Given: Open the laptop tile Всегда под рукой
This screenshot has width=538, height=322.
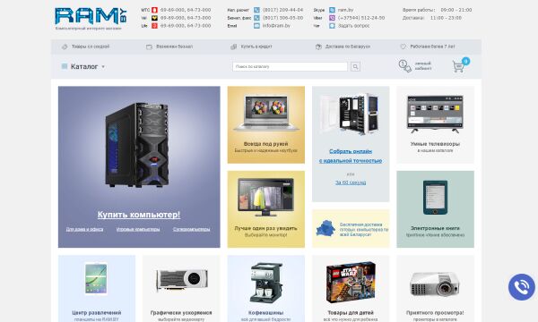Looking at the screenshot, I should [266, 124].
